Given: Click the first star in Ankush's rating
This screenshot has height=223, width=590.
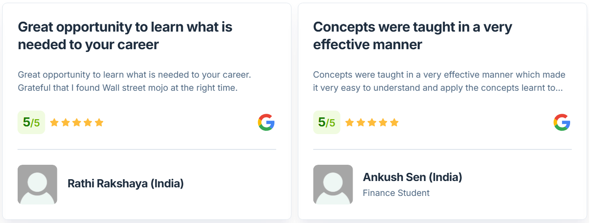Looking at the screenshot, I should (349, 122).
